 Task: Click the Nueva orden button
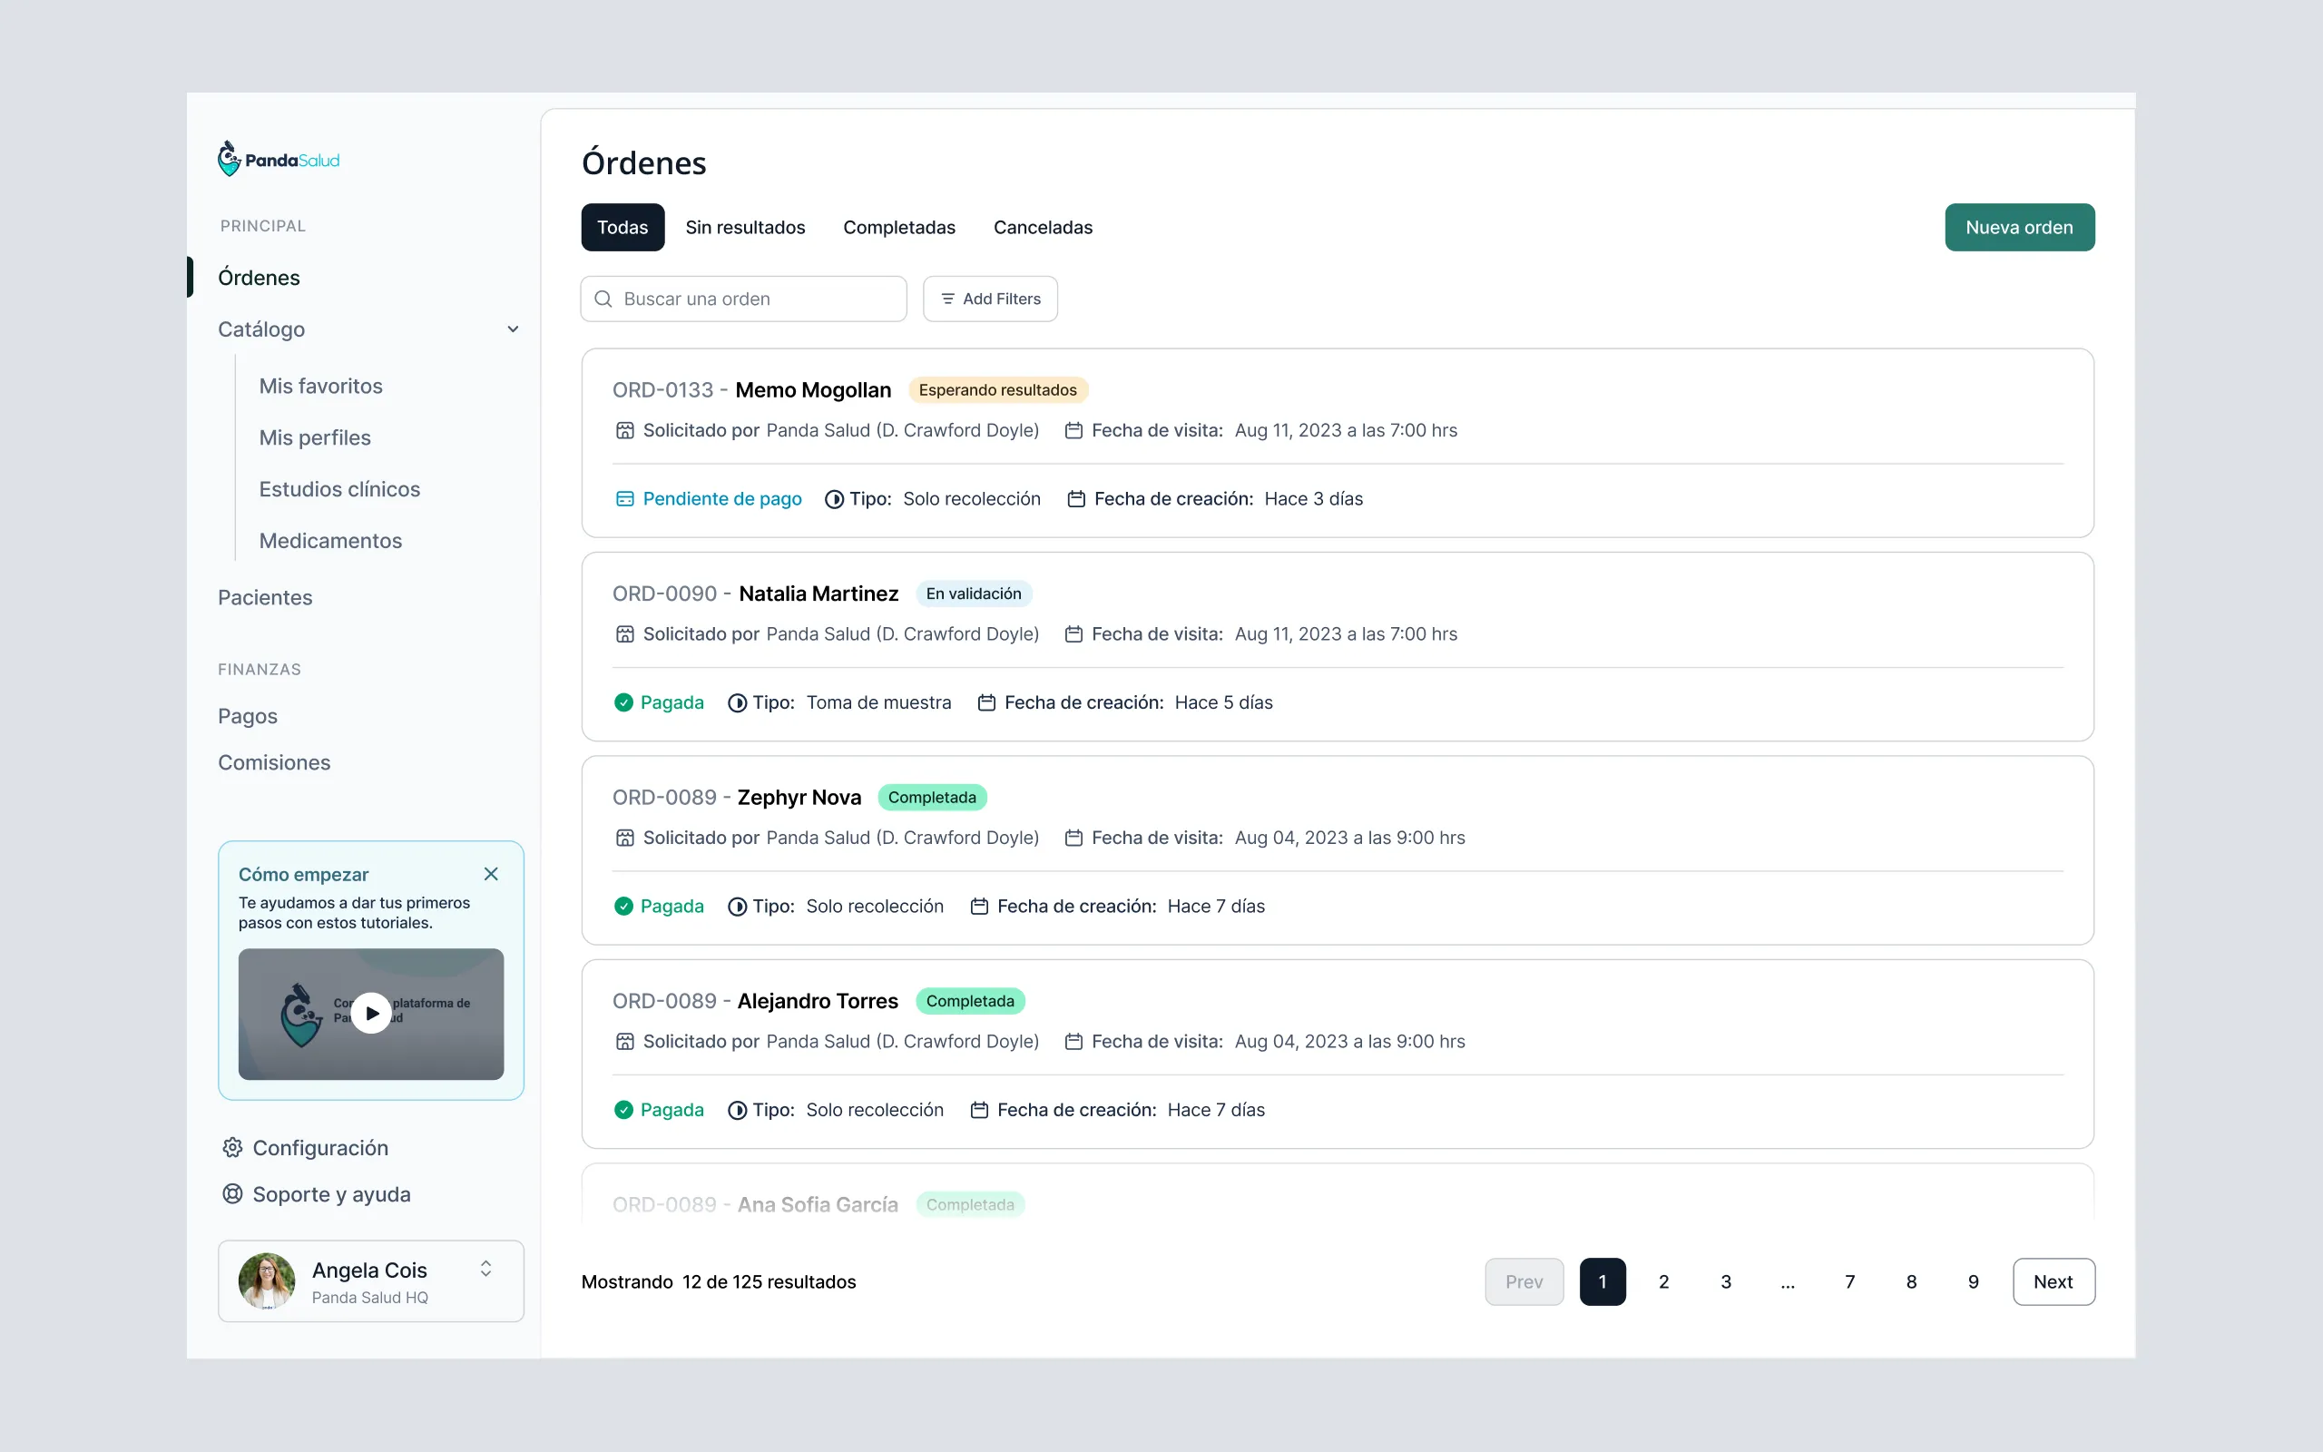coord(2019,228)
